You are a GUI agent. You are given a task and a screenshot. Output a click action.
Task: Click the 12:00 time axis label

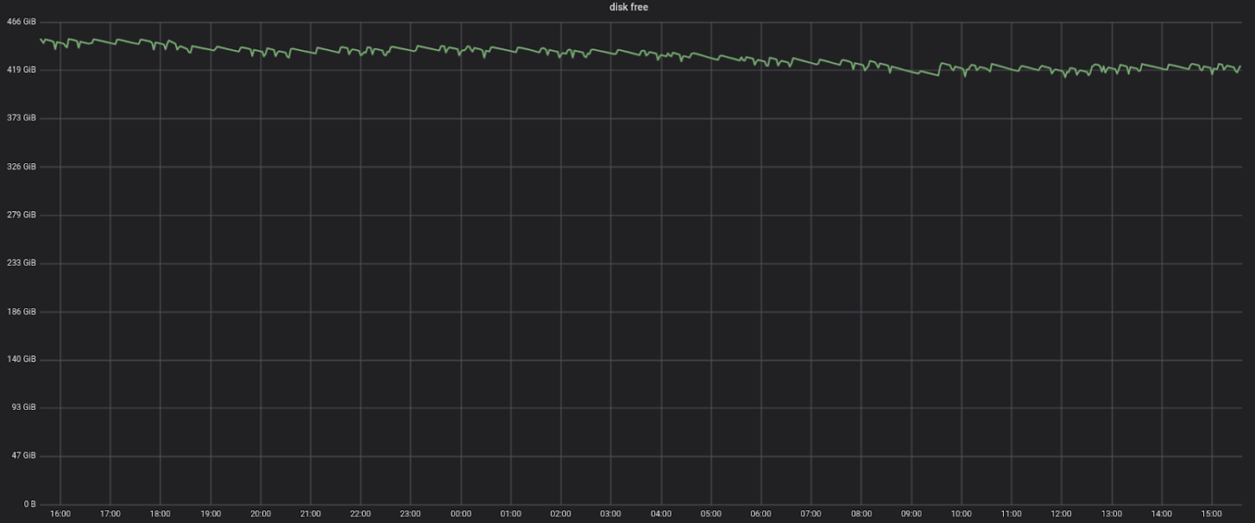1062,514
